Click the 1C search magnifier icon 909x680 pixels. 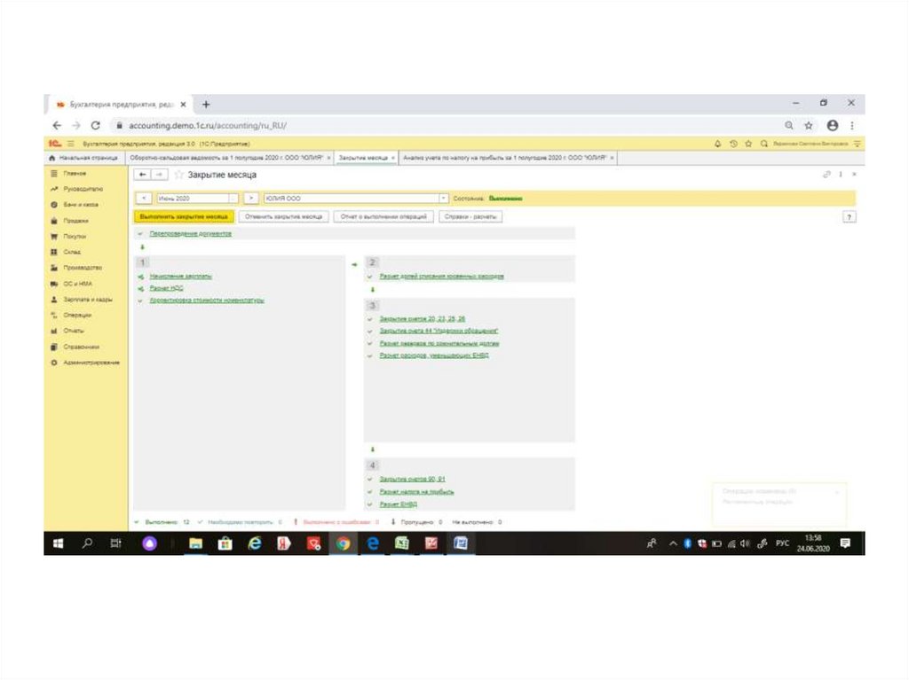pyautogui.click(x=763, y=143)
